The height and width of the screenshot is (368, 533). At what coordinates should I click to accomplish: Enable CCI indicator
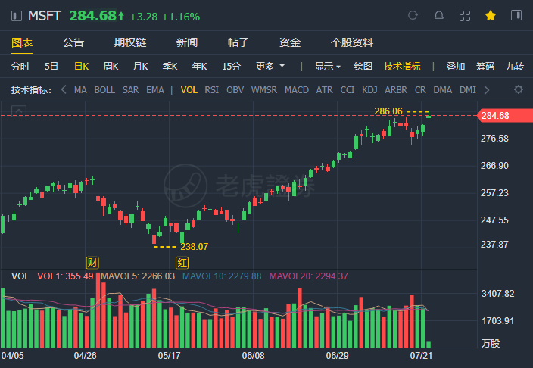(x=348, y=90)
